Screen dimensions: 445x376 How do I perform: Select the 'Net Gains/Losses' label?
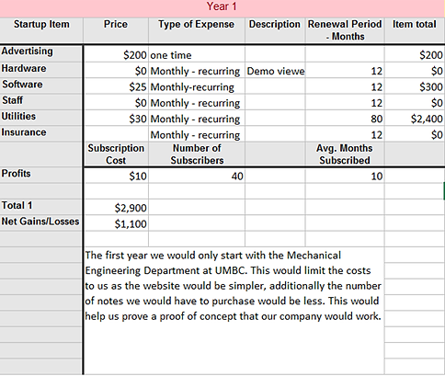tap(41, 222)
